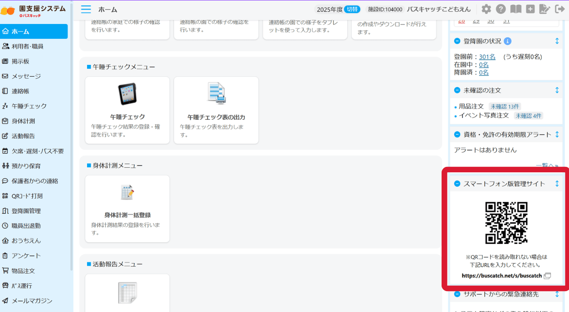Open the contract edit icon near logout
The height and width of the screenshot is (312, 569).
[545, 9]
